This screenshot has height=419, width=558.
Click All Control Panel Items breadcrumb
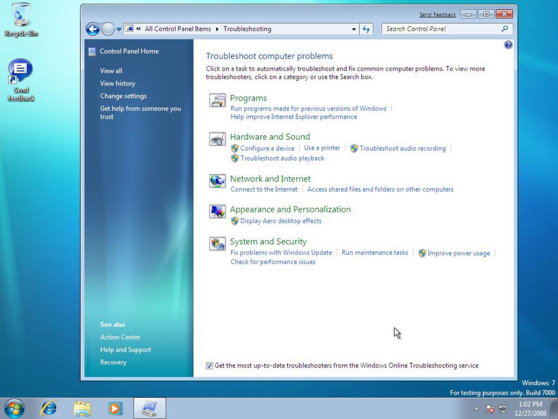pyautogui.click(x=178, y=29)
